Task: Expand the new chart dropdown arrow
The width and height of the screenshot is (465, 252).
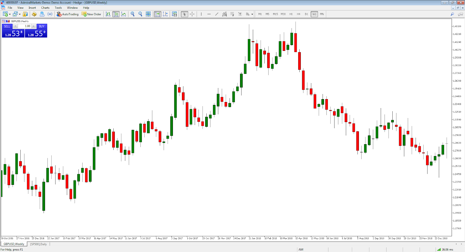Action: click(10, 14)
